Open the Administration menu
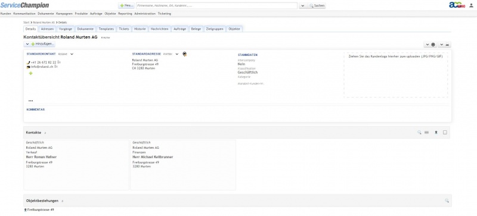Viewport: 477px width, 216px height. pos(145,14)
